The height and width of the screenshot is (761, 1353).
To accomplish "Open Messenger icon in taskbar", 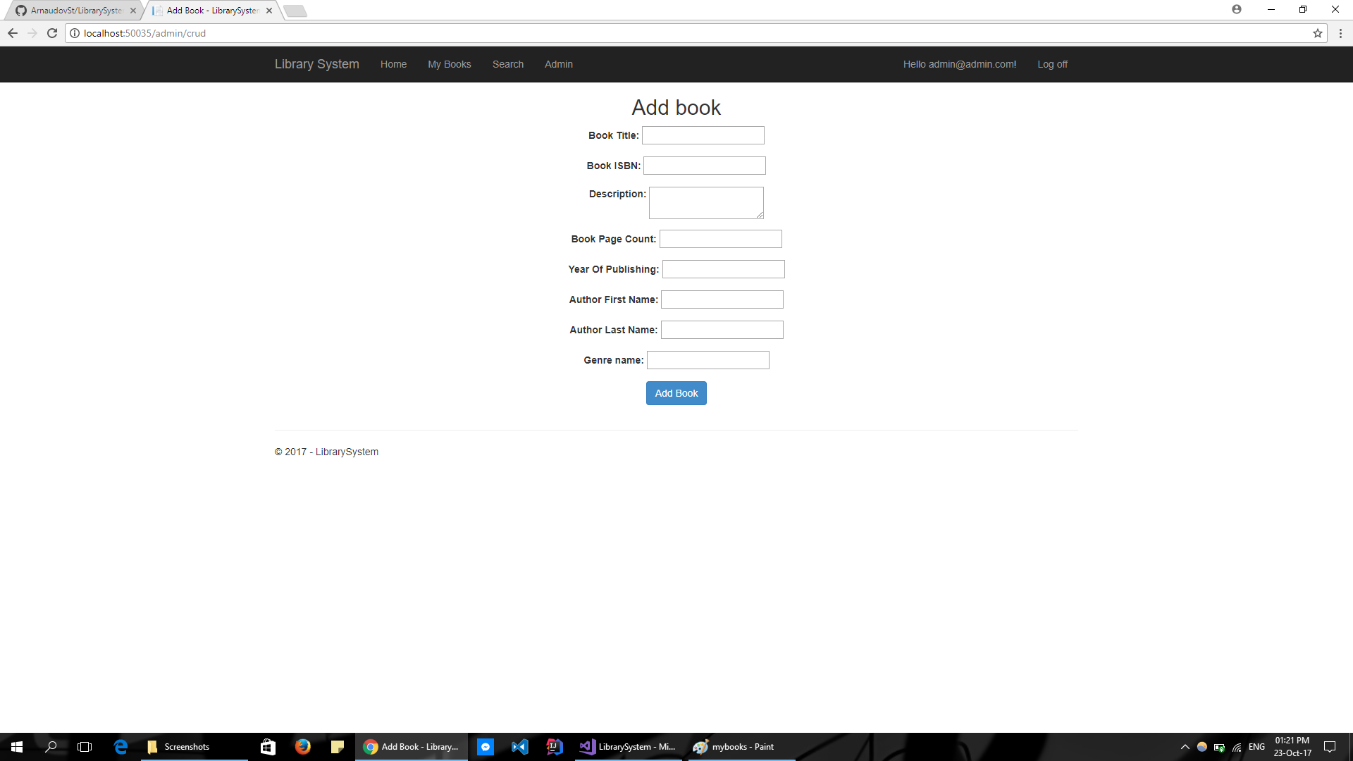I will [x=486, y=747].
